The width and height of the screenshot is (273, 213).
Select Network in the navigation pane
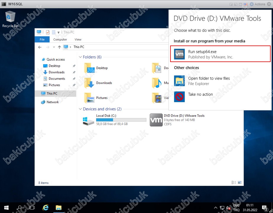coord(52,102)
